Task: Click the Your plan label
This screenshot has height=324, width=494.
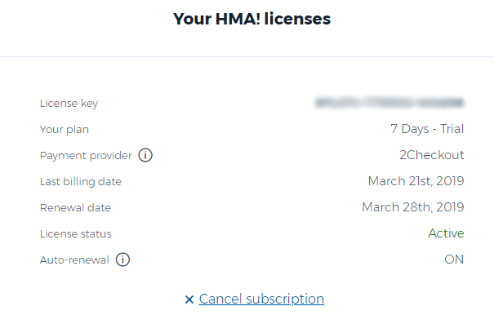Action: point(65,130)
